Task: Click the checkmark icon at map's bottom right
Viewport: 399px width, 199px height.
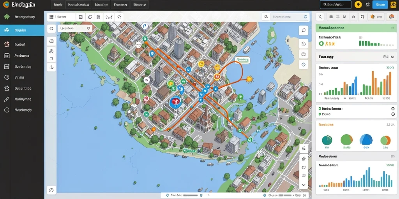Action: 304,185
